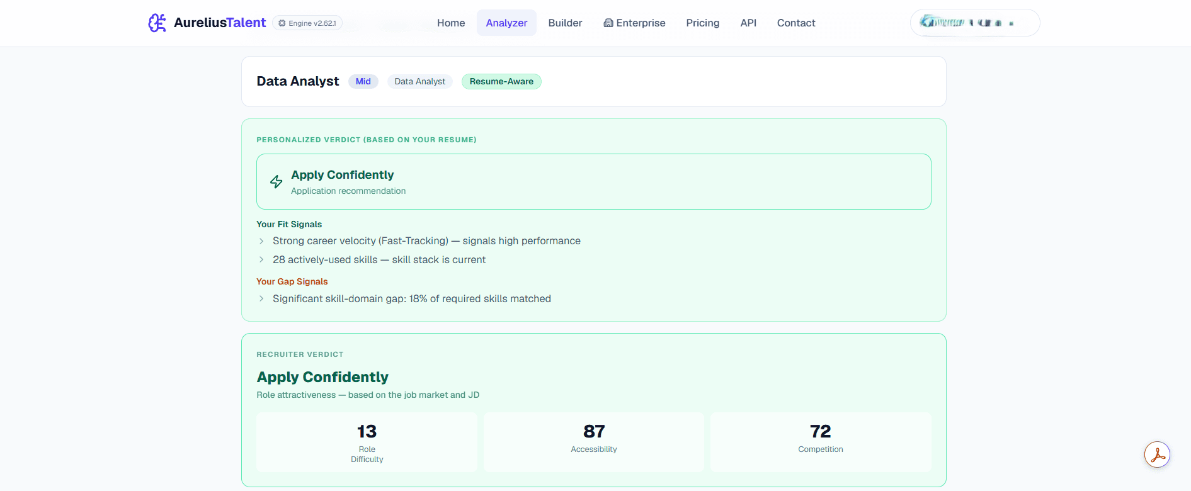The height and width of the screenshot is (491, 1191).
Task: Click the Application recommendation subtitle
Action: tap(348, 191)
